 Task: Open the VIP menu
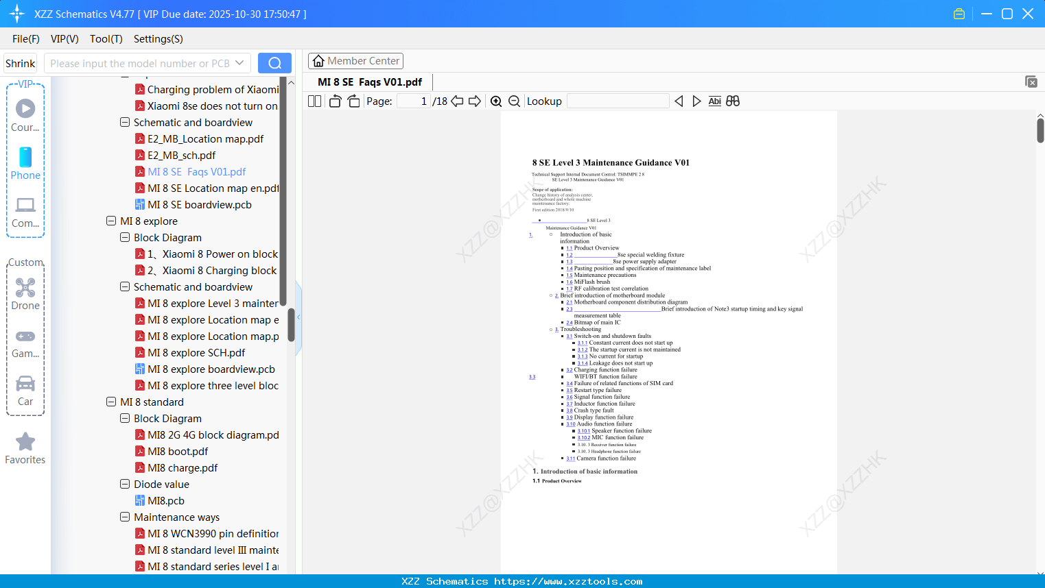click(64, 39)
